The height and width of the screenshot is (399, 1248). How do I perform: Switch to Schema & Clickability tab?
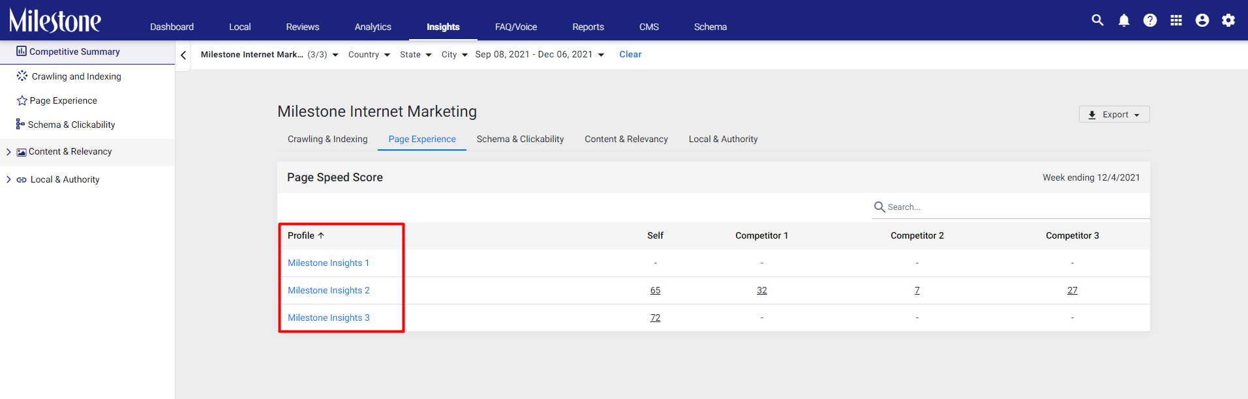520,139
